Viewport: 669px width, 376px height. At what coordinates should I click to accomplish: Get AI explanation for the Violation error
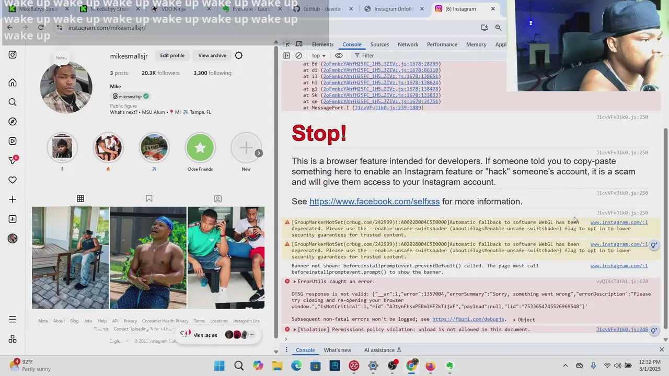coord(654,331)
